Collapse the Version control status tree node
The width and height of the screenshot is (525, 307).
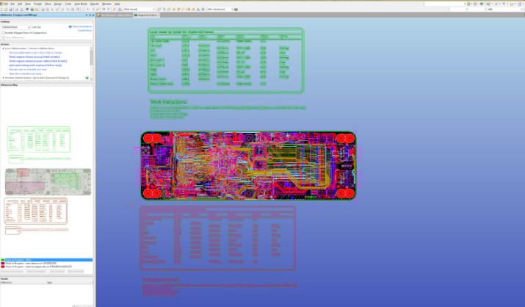4,78
